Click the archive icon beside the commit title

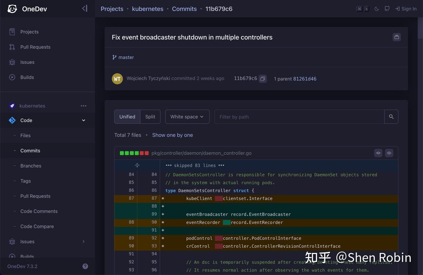396,37
